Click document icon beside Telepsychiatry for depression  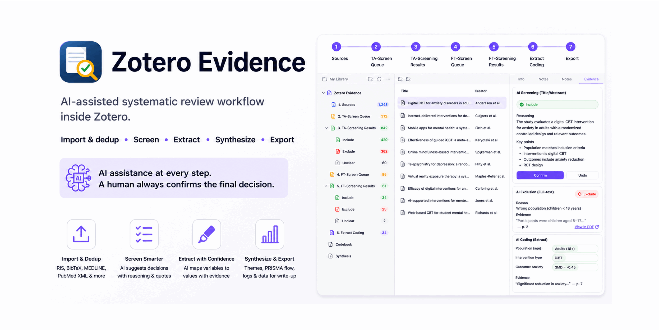pyautogui.click(x=402, y=164)
